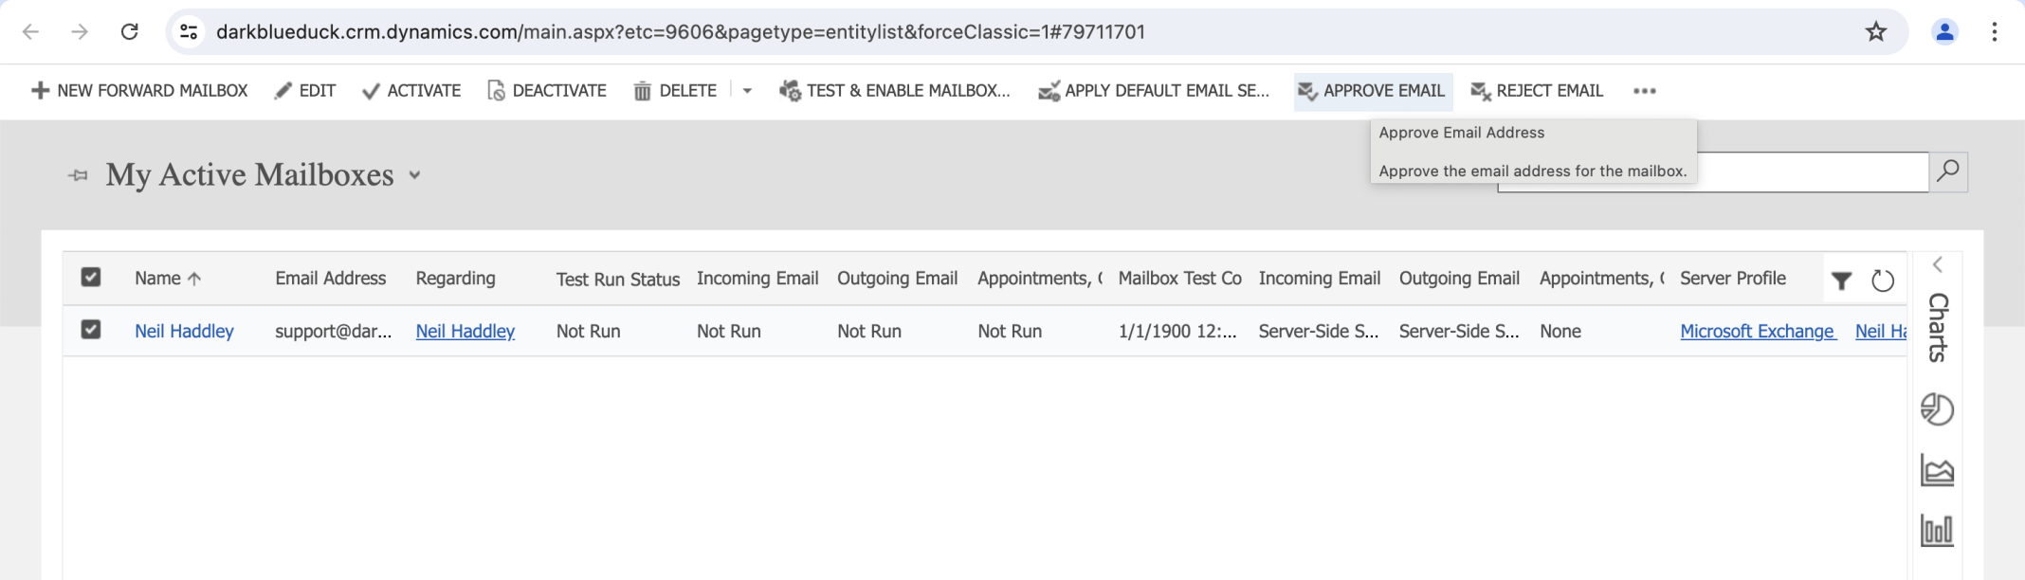
Task: Click the 1/1/1900 12:... date cell
Action: pyautogui.click(x=1177, y=331)
